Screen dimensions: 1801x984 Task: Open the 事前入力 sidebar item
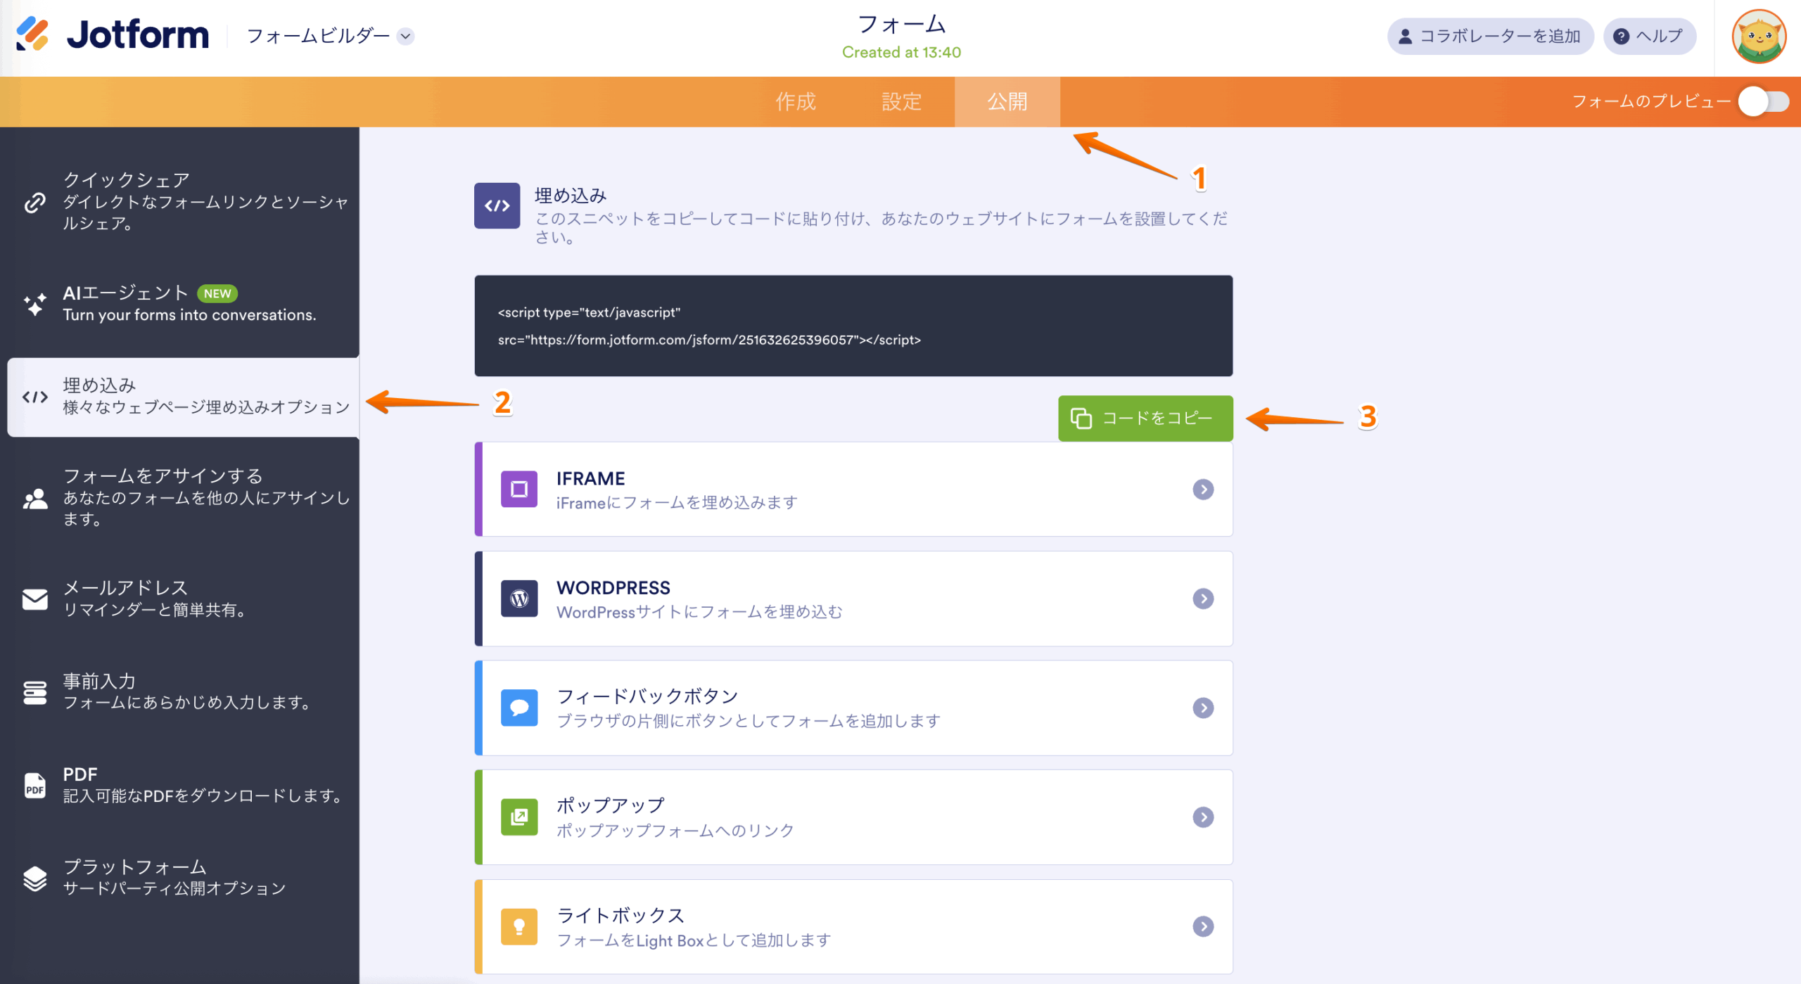coord(183,691)
